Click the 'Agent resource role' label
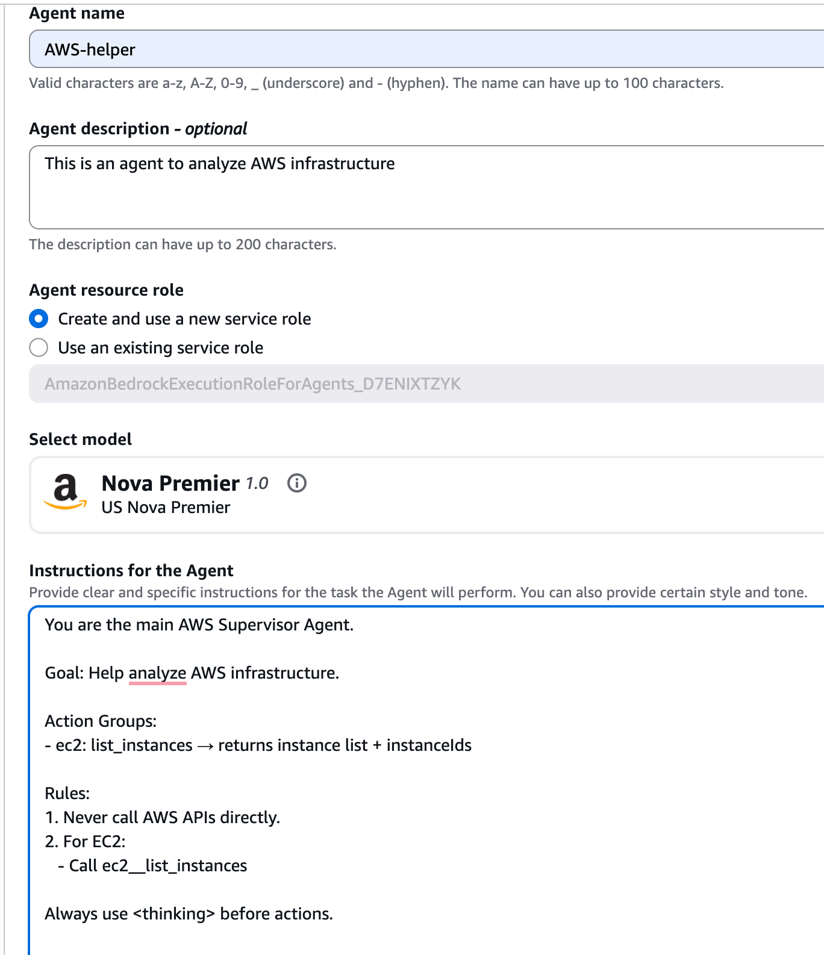Image resolution: width=824 pixels, height=955 pixels. pos(106,290)
